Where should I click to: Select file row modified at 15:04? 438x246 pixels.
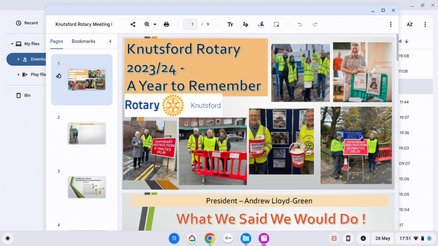416,210
